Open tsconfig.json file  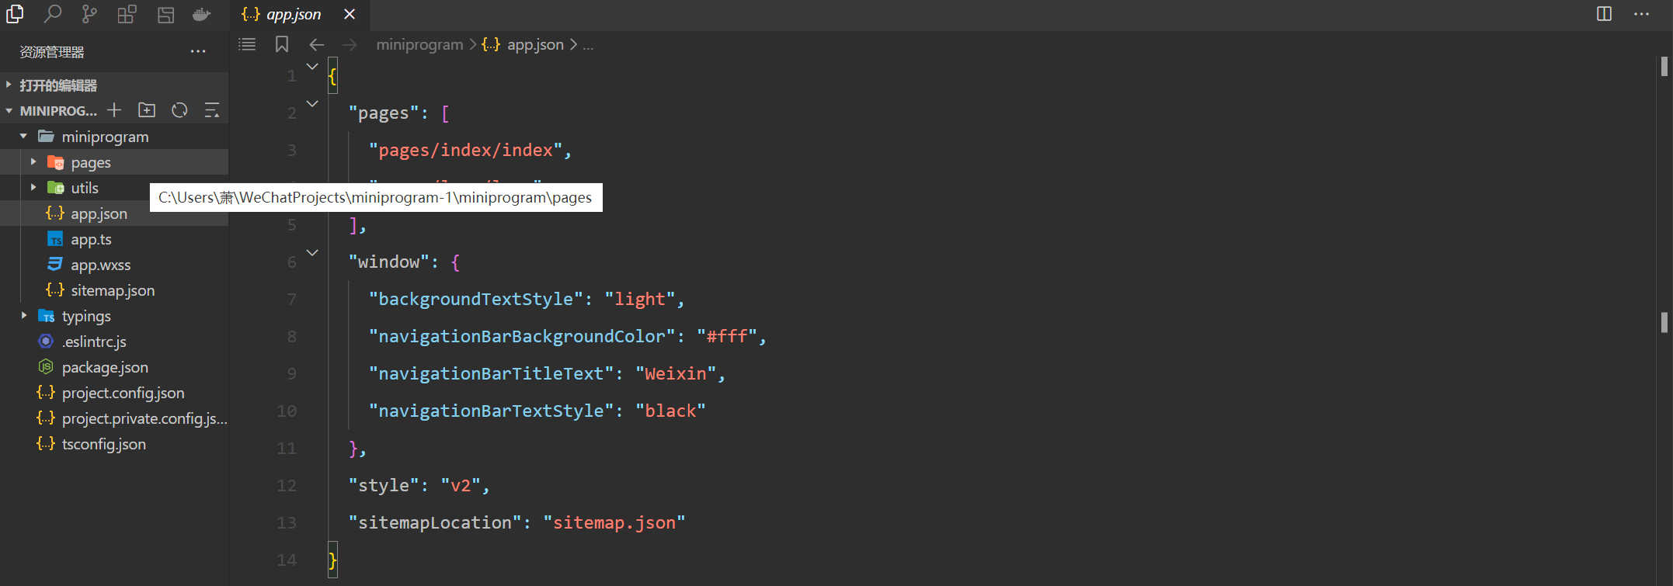(103, 444)
